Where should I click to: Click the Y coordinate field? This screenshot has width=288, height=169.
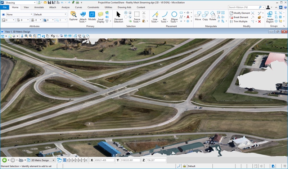tap(130, 160)
